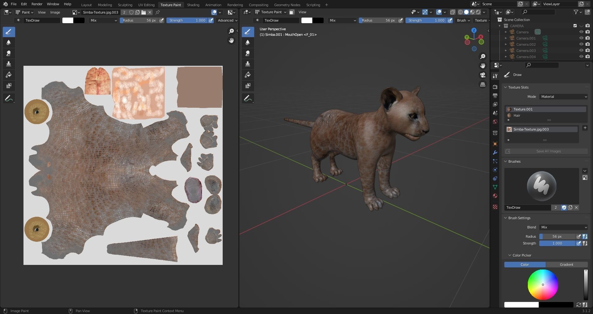This screenshot has height=314, width=593.
Task: Open the Texture Paint mode dropdown in viewport
Action: pos(271,12)
